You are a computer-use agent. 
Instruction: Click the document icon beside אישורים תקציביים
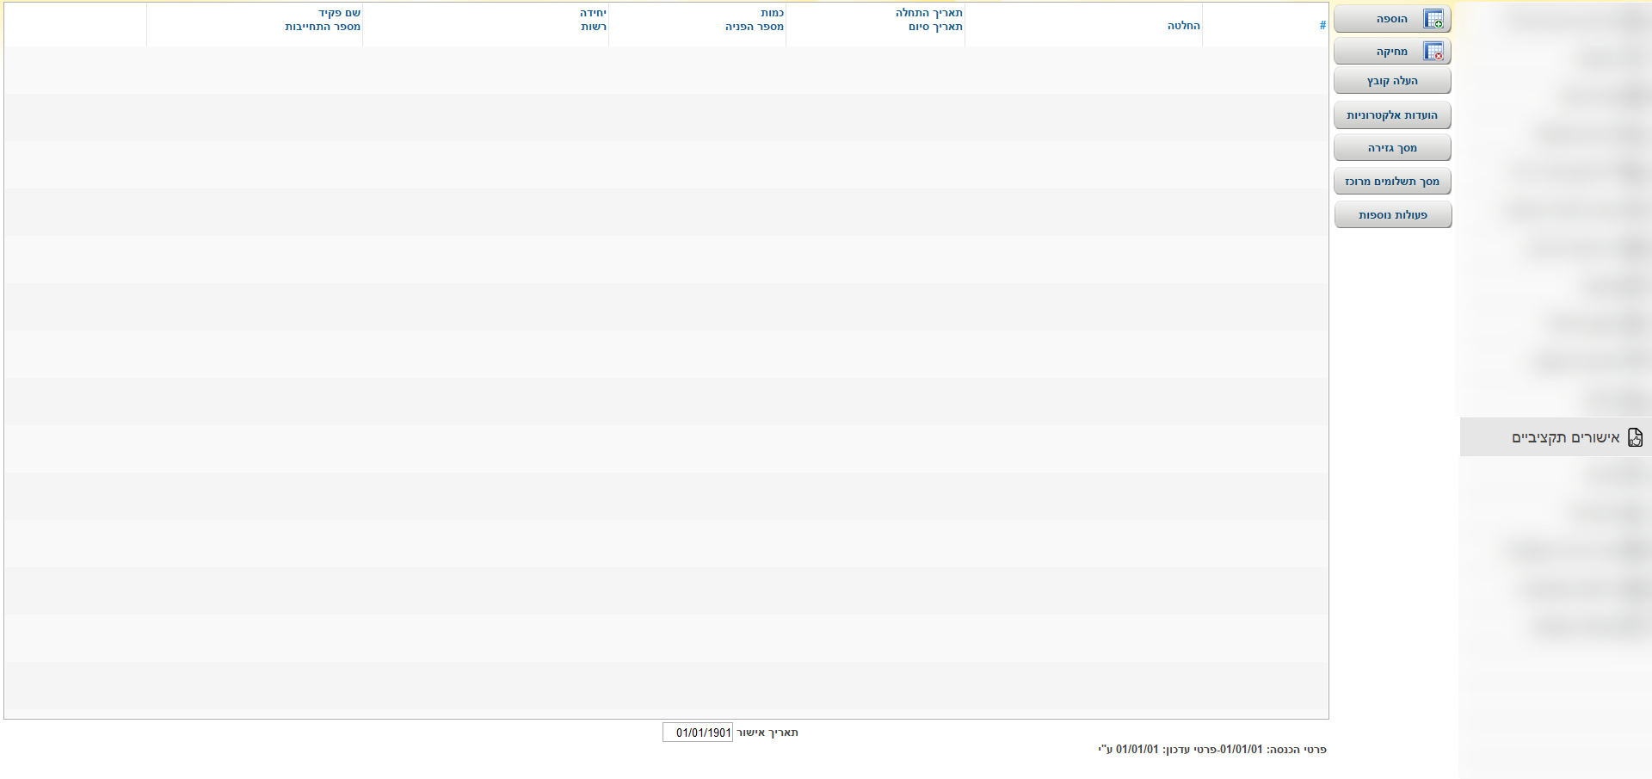(1635, 437)
